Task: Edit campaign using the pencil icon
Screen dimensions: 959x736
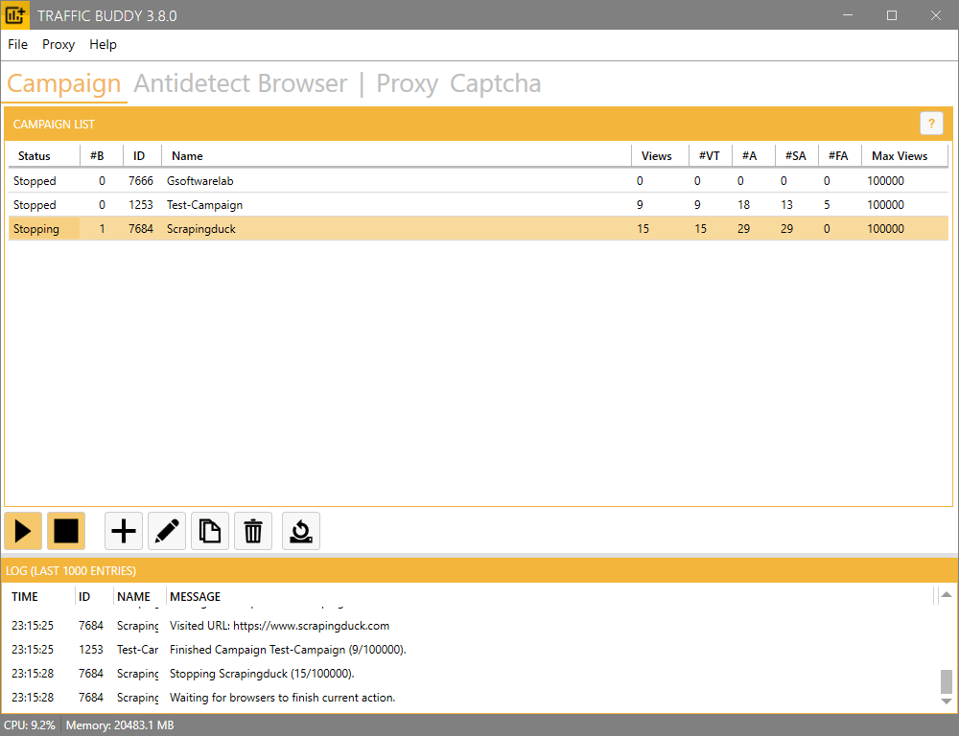Action: (167, 531)
